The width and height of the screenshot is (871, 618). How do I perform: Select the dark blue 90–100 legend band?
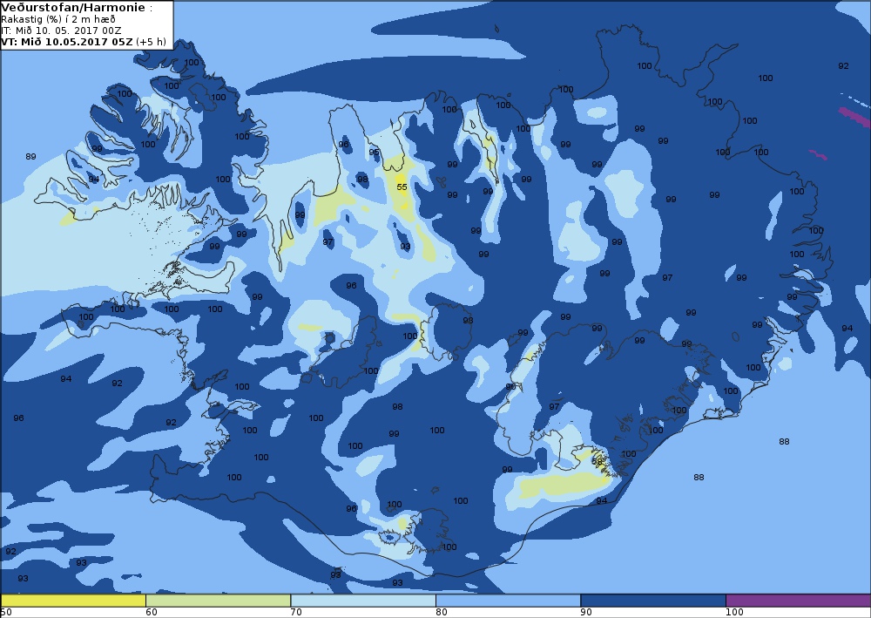pyautogui.click(x=653, y=601)
